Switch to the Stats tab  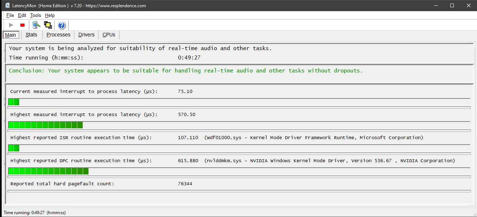[x=31, y=35]
